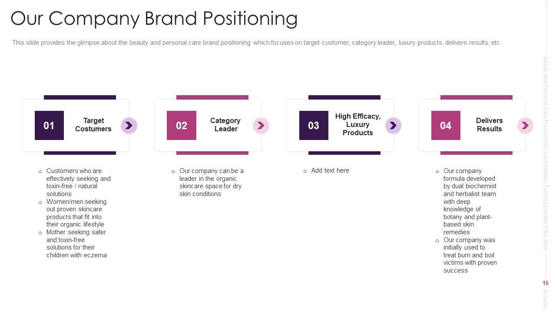The height and width of the screenshot is (313, 556).
Task: Click the slide title Our Company Brand Positioning
Action: click(x=154, y=19)
